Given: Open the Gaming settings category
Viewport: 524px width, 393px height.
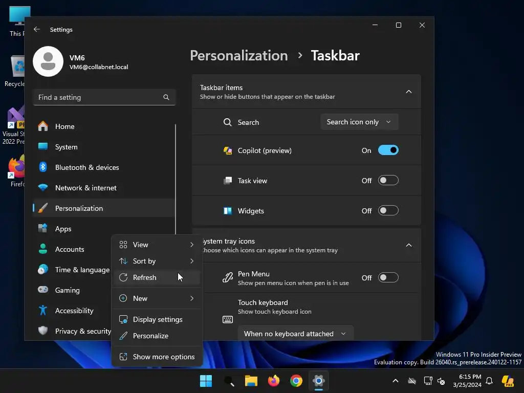Looking at the screenshot, I should (72, 290).
